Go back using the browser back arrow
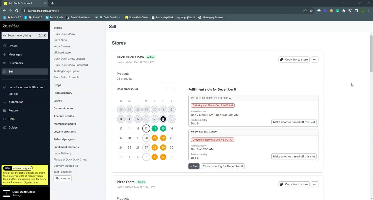This screenshot has height=200, width=373. [x=4, y=11]
